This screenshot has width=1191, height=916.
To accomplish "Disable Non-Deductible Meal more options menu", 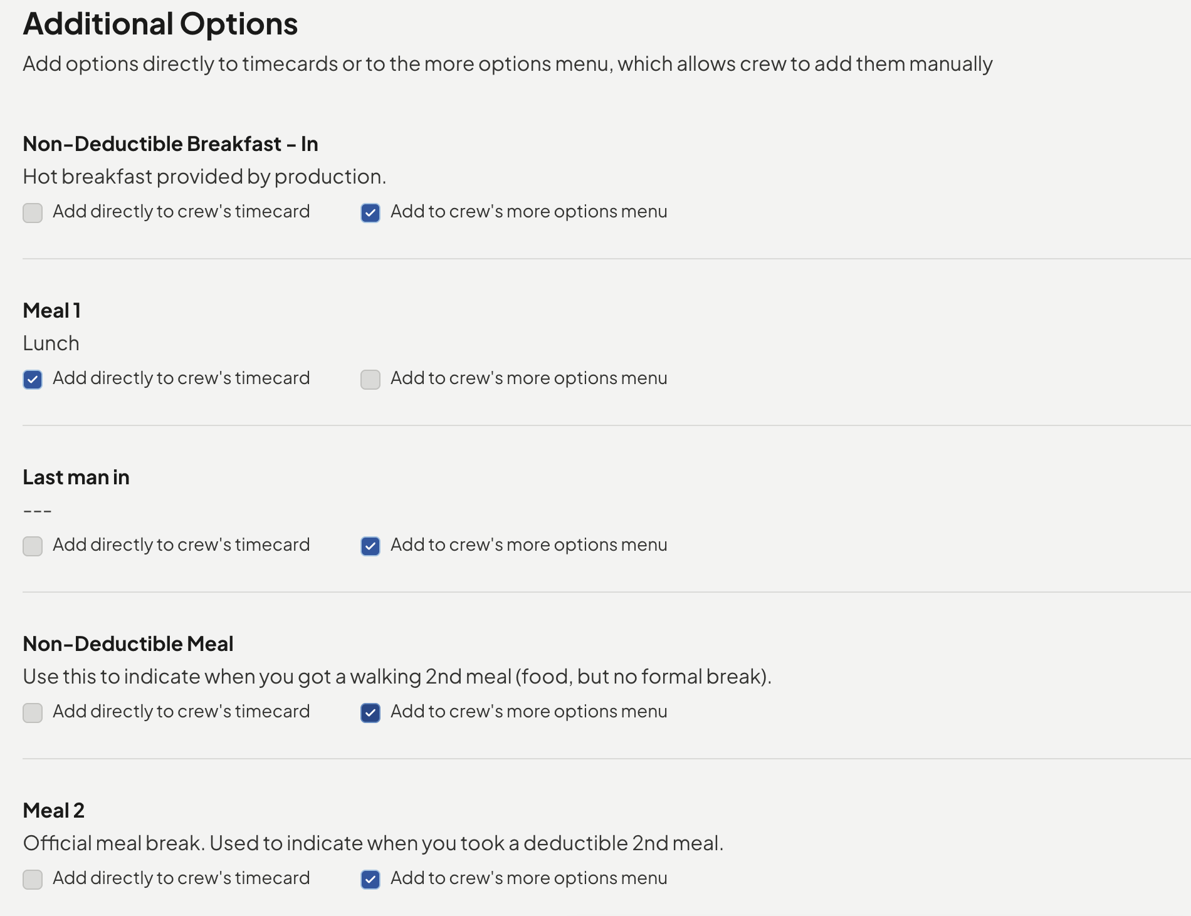I will click(370, 713).
